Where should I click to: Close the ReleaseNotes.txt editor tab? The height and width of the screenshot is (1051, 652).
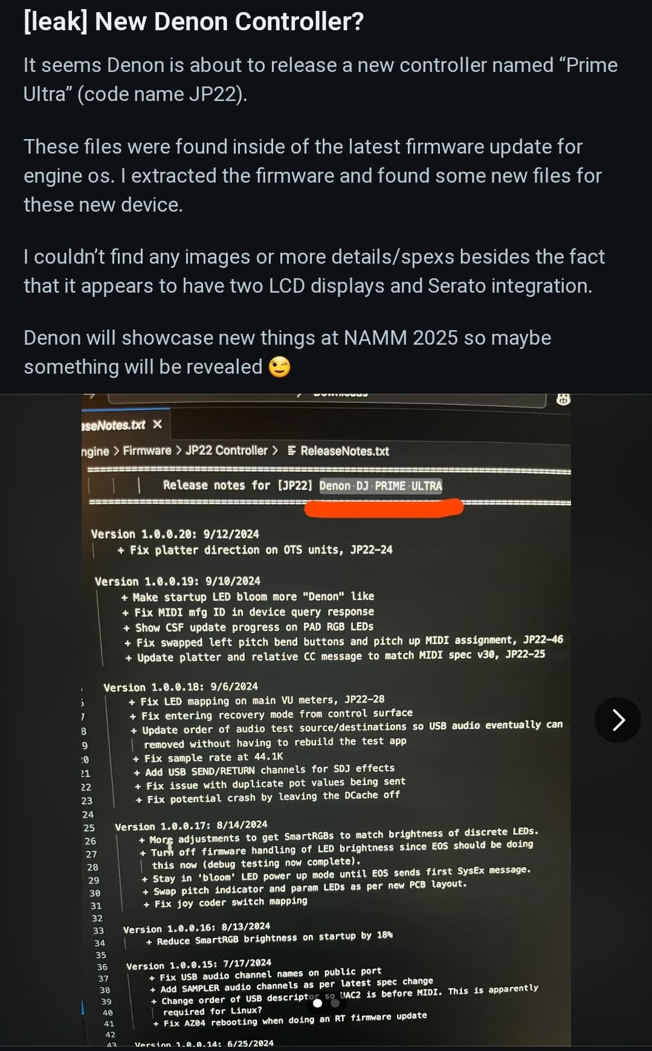tap(158, 425)
